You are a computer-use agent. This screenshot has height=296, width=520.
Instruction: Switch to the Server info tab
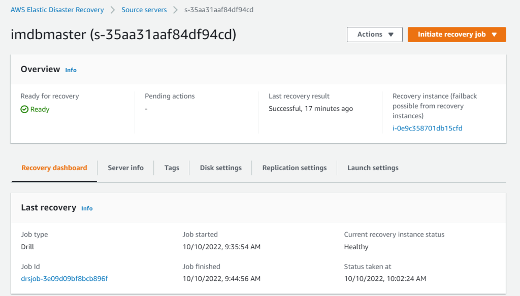(x=125, y=168)
